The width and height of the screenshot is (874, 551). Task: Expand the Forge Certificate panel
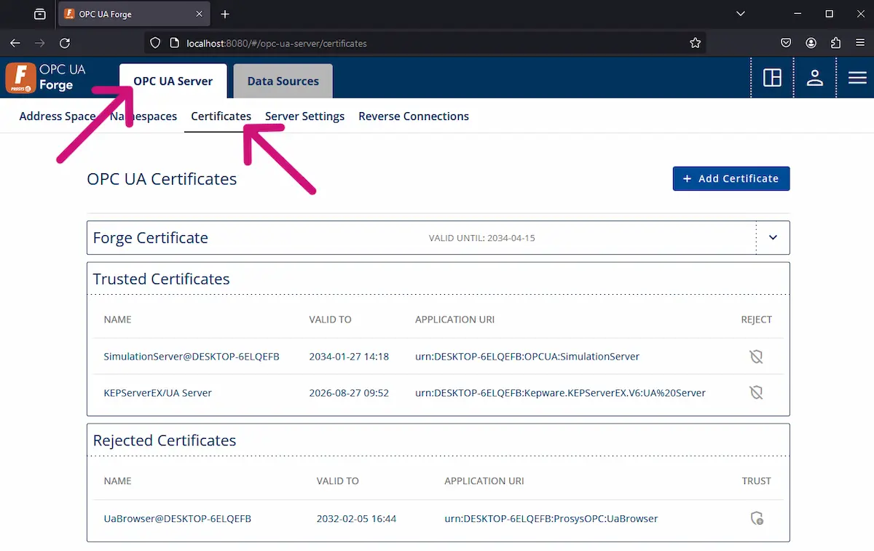pyautogui.click(x=773, y=237)
